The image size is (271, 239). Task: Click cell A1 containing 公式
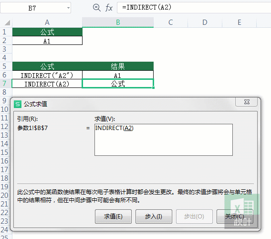click(47, 32)
